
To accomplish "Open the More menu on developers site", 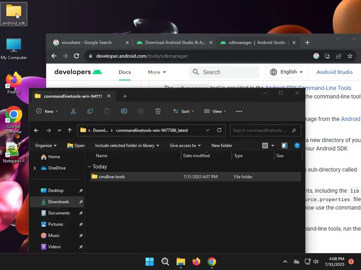I will point(157,72).
